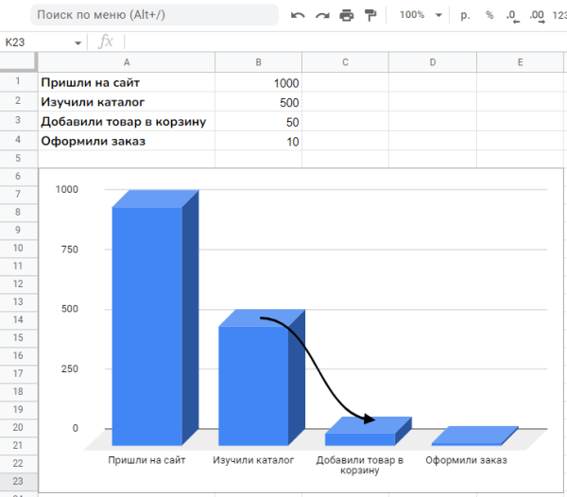This screenshot has width=567, height=497.
Task: Expand the name box K23 dropdown arrow
Action: tap(77, 43)
